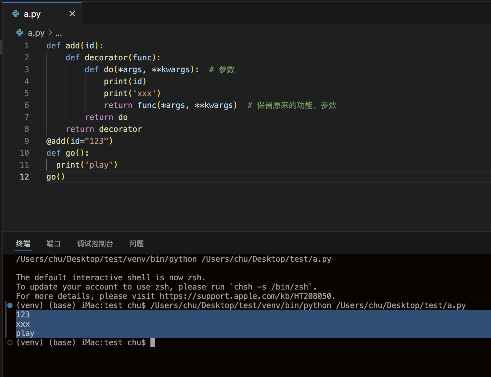Switch to the 调试控制台 panel tab
The width and height of the screenshot is (491, 377).
(95, 243)
